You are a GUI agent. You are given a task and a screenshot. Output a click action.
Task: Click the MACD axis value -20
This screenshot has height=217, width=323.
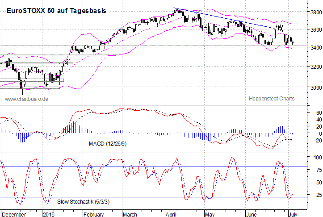click(318, 140)
